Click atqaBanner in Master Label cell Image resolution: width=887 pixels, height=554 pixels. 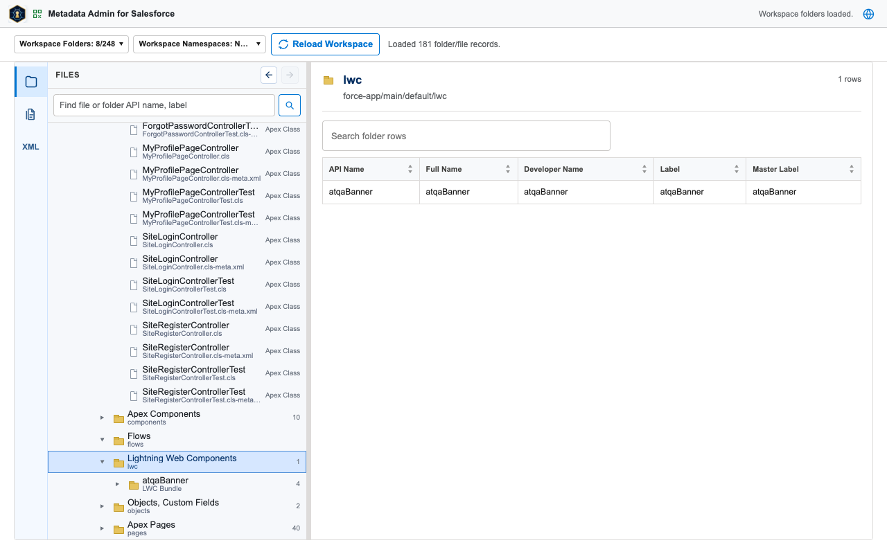pyautogui.click(x=775, y=192)
